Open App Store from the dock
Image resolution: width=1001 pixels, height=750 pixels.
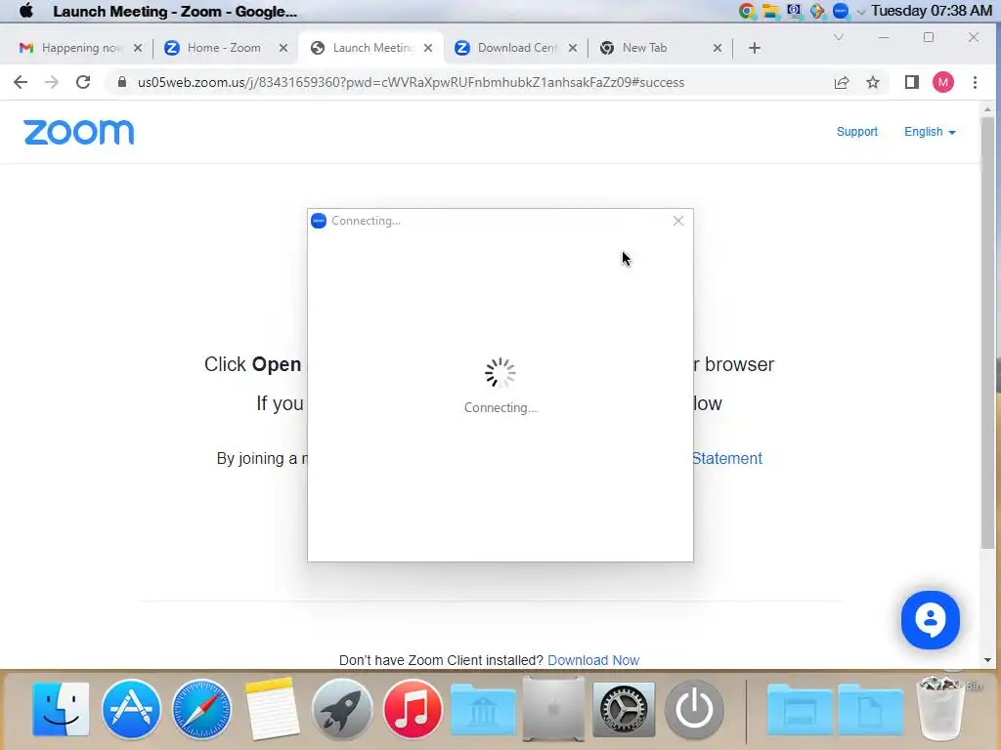(131, 709)
